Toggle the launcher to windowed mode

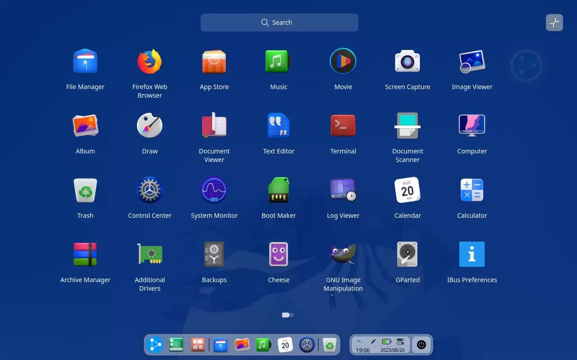coord(554,22)
